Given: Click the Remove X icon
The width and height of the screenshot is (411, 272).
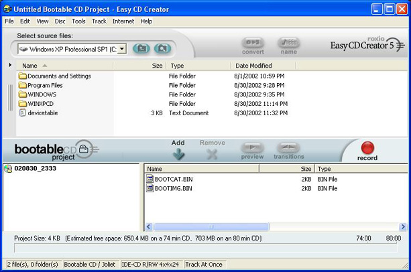Looking at the screenshot, I should tap(212, 154).
